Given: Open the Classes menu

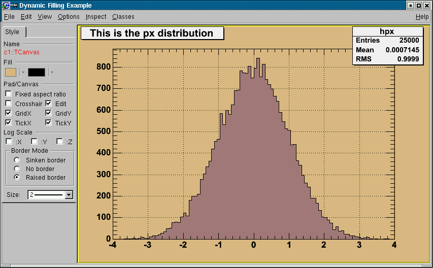Looking at the screenshot, I should pyautogui.click(x=123, y=17).
